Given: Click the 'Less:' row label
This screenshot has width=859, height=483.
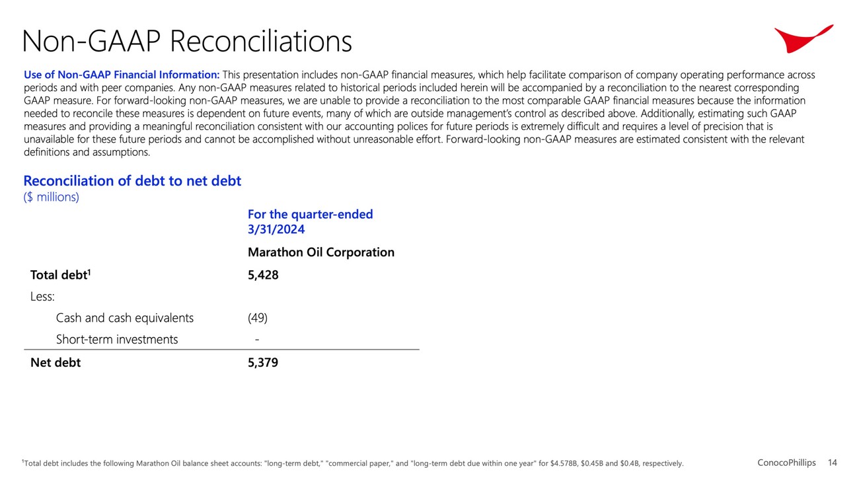Looking at the screenshot, I should click(42, 297).
